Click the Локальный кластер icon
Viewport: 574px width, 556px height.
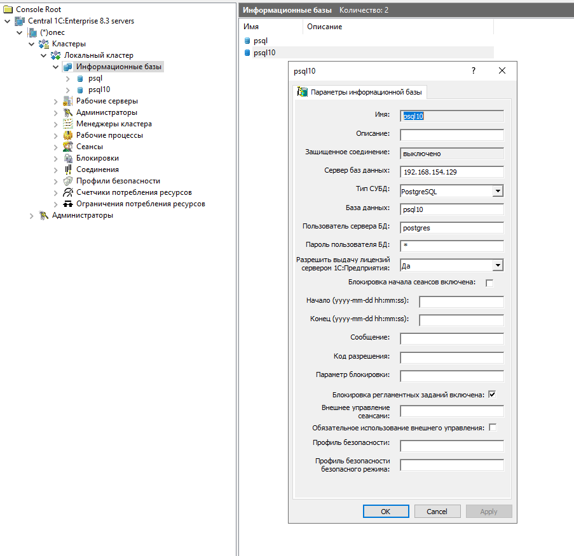[x=56, y=55]
